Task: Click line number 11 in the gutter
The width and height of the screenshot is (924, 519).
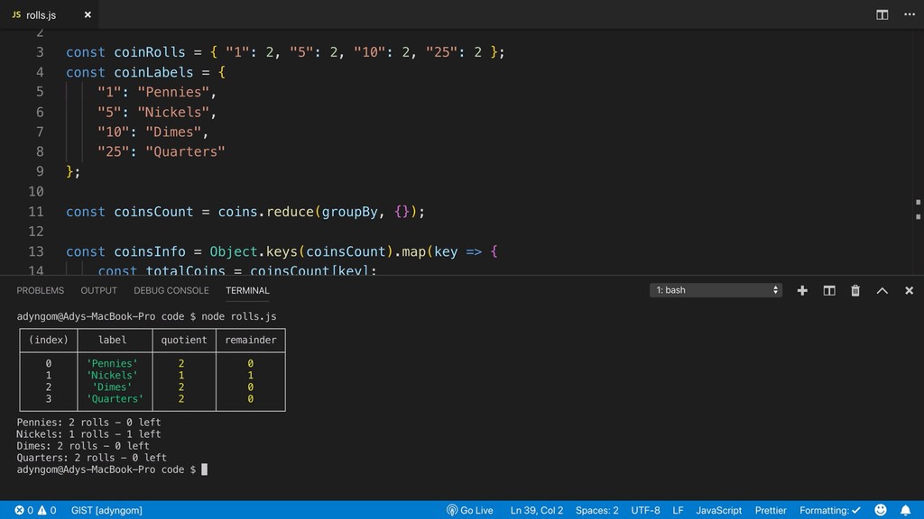Action: coord(36,212)
